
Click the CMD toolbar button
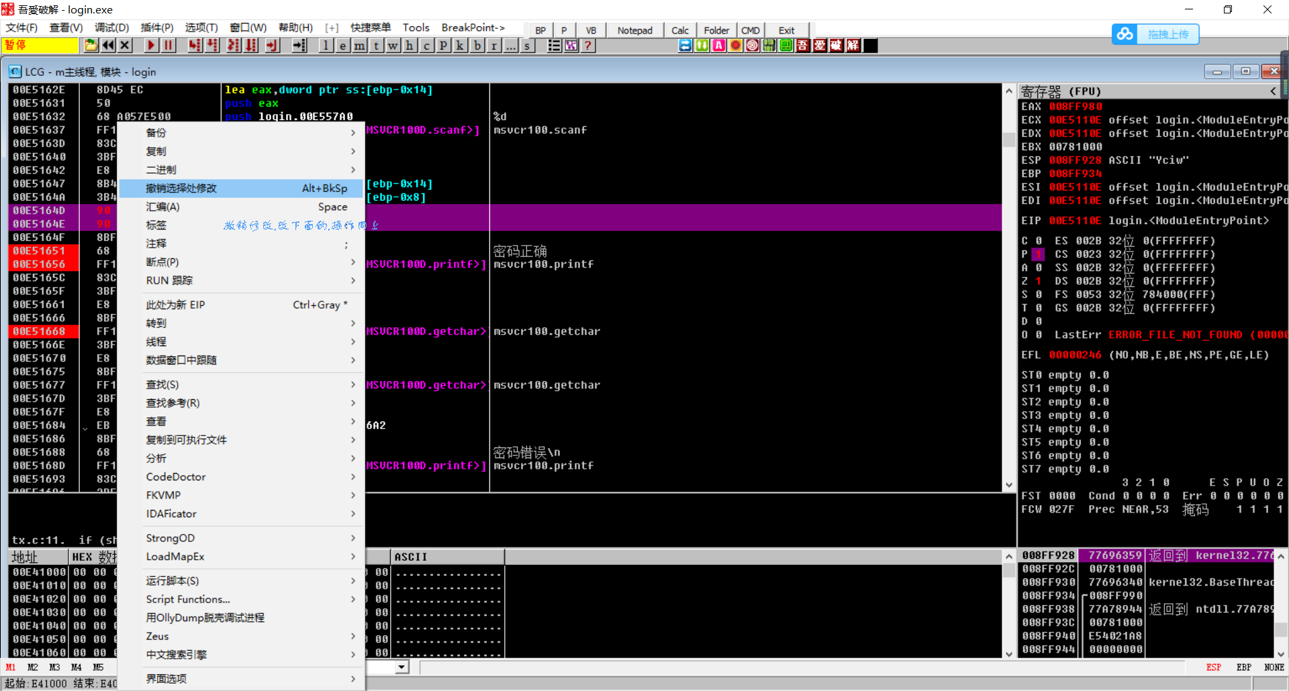[751, 30]
